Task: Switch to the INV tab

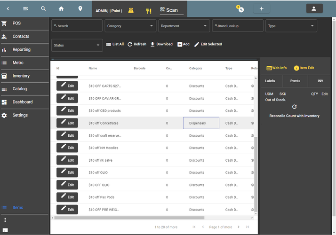Action: (320, 81)
